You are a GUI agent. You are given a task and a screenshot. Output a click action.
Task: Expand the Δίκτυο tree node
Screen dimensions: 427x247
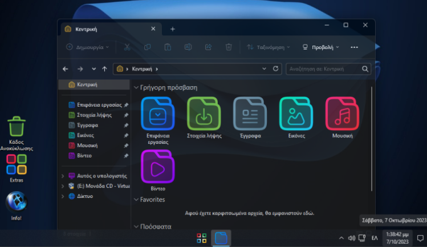[63, 196]
